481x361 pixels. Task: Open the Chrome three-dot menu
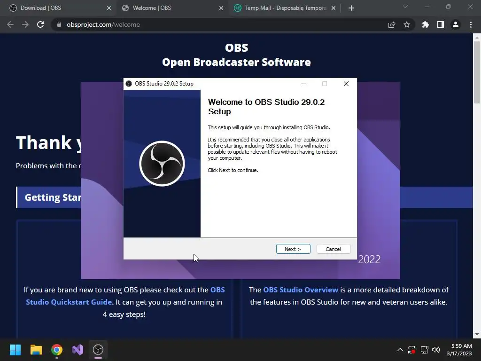pos(471,24)
